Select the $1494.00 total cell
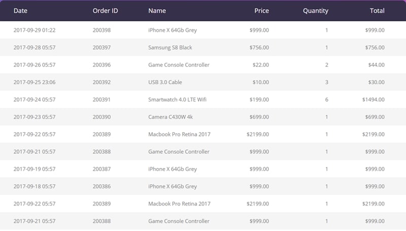 [x=373, y=100]
